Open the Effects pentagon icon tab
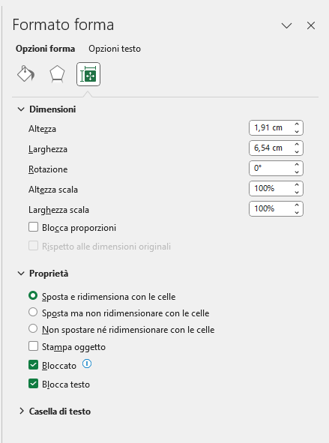Image resolution: width=329 pixels, height=443 pixels. (x=57, y=74)
